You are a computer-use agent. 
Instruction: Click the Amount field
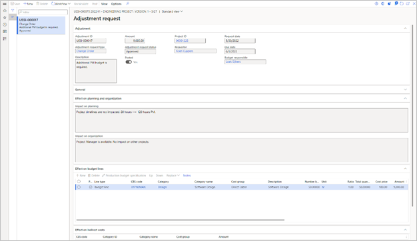135,40
